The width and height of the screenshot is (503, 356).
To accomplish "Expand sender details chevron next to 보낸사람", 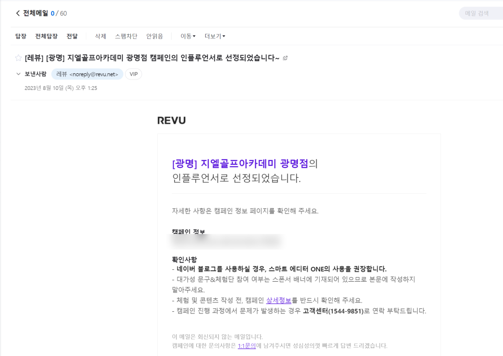I will pos(18,74).
